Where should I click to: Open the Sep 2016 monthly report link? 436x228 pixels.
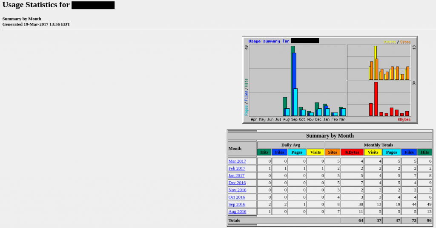coord(237,204)
